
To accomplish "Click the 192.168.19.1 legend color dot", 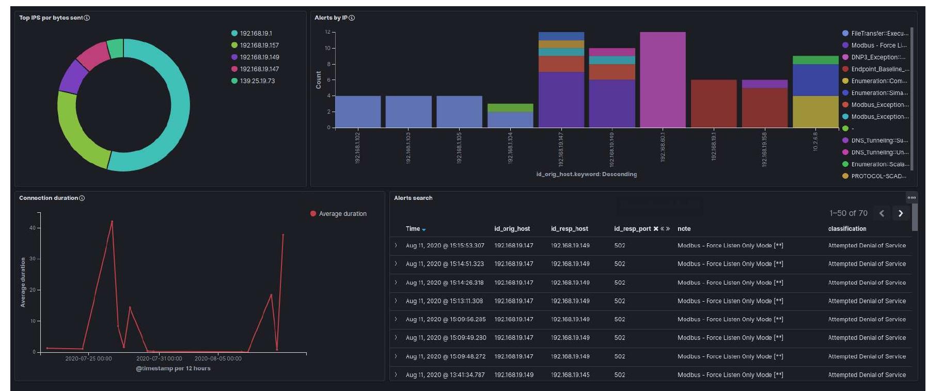I will (234, 33).
